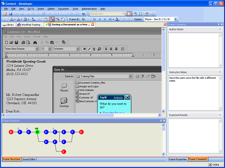Go to the previous frame
225x168 pixels.
pos(99,19)
